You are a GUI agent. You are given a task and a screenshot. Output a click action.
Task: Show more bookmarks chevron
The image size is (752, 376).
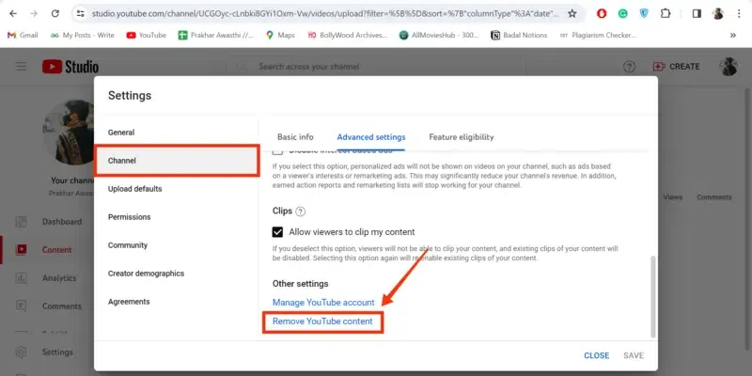[733, 35]
